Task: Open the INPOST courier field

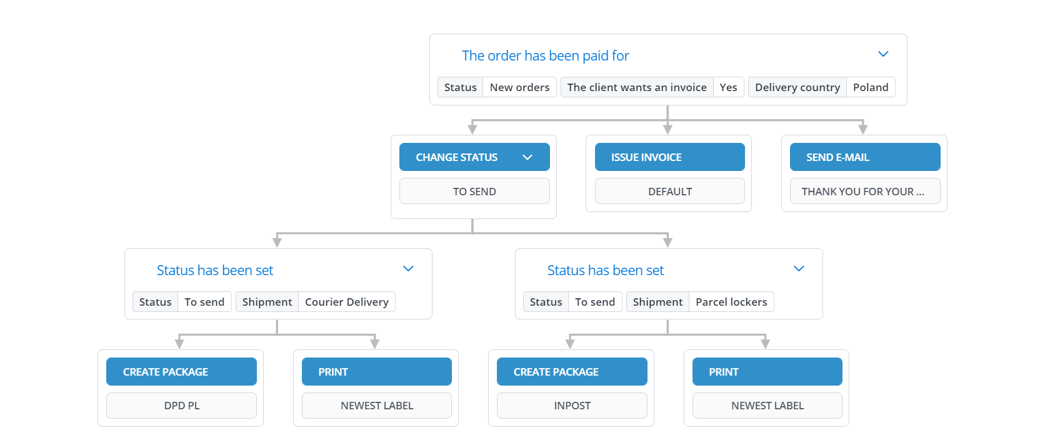Action: coord(572,406)
